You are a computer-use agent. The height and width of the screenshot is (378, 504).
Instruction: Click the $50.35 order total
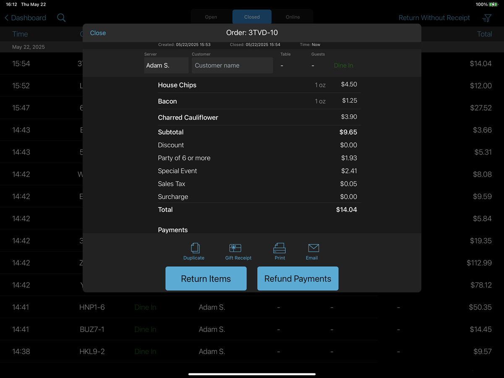coord(480,307)
